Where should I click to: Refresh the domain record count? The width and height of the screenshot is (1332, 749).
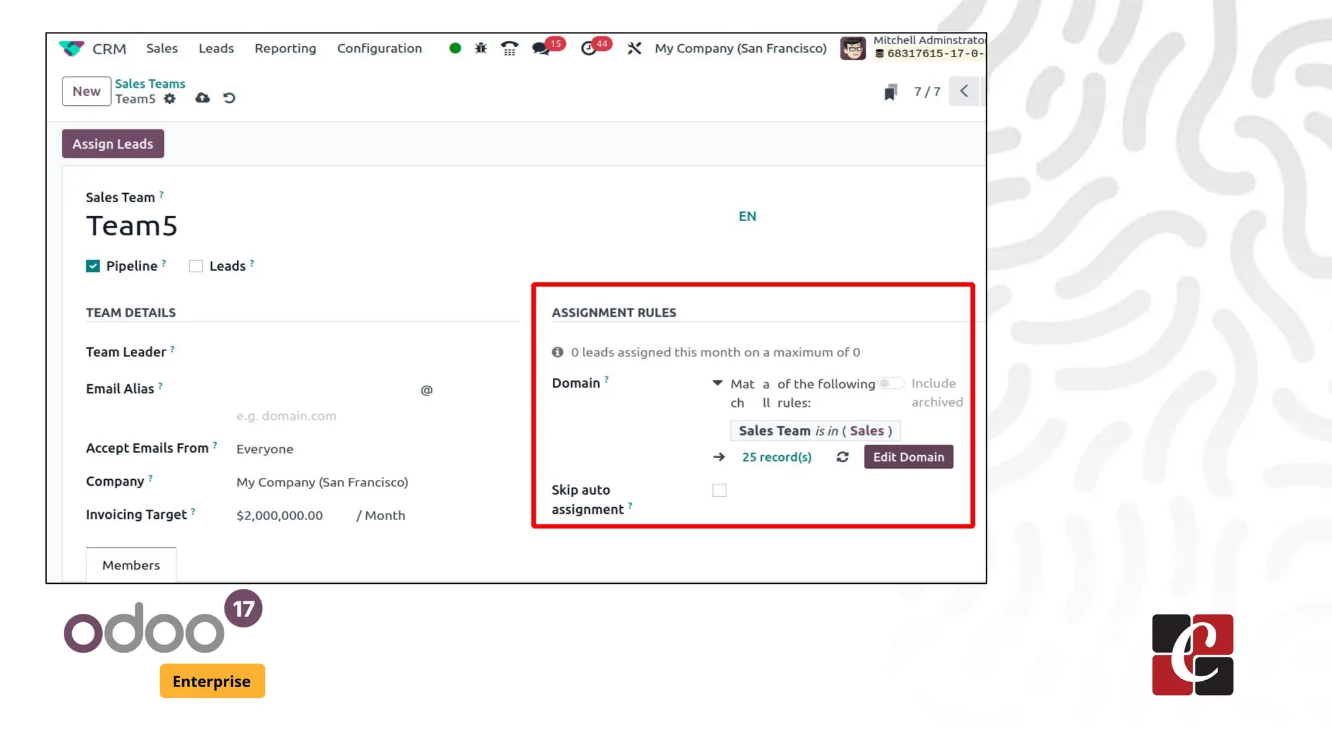842,457
